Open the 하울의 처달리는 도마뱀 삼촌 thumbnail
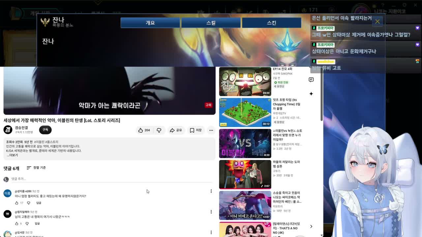This screenshot has width=422, height=237. (x=245, y=174)
